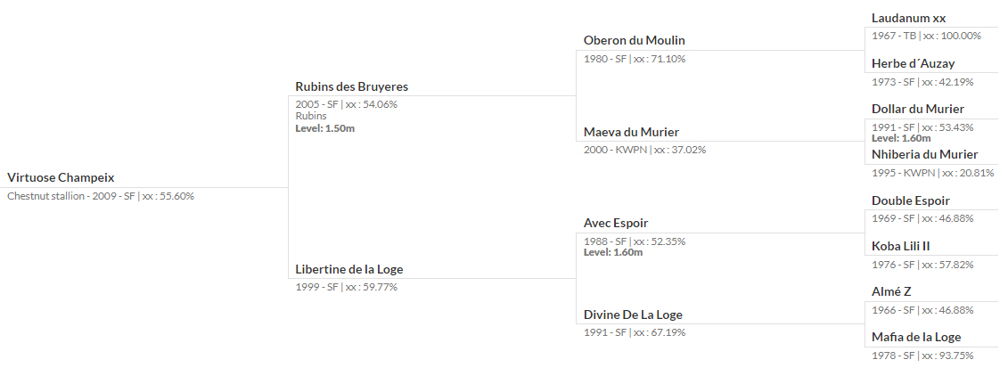Click Level 1.50m under Rubins des Bruyeres
Viewport: 1008px width, 376px height.
(324, 128)
